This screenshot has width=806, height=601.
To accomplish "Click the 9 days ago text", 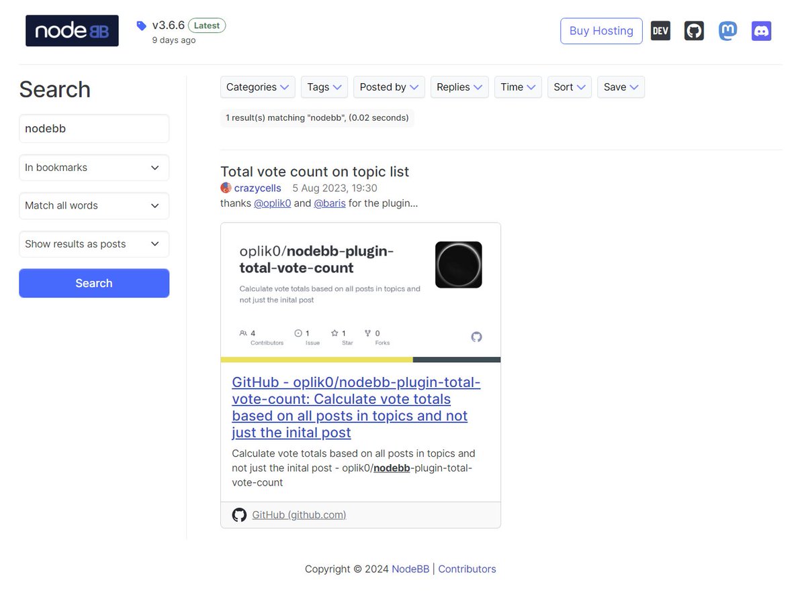I will (x=174, y=40).
